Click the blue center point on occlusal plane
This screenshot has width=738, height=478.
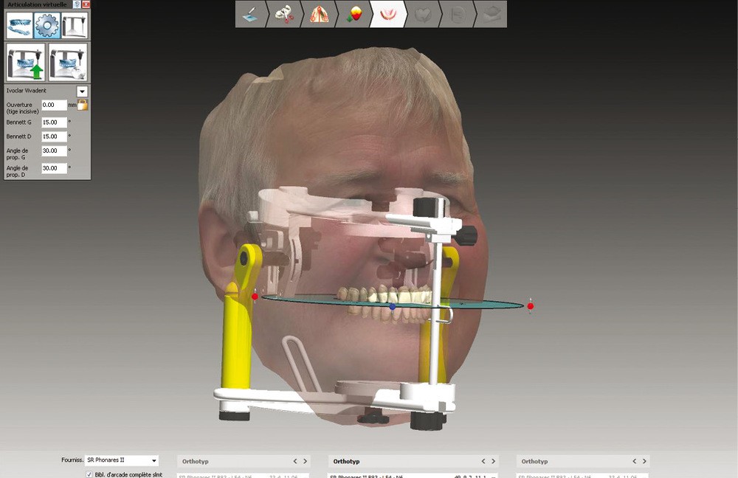coord(393,305)
